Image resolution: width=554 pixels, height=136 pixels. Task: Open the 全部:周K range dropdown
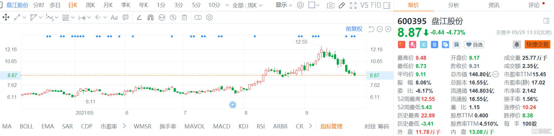pos(247,5)
